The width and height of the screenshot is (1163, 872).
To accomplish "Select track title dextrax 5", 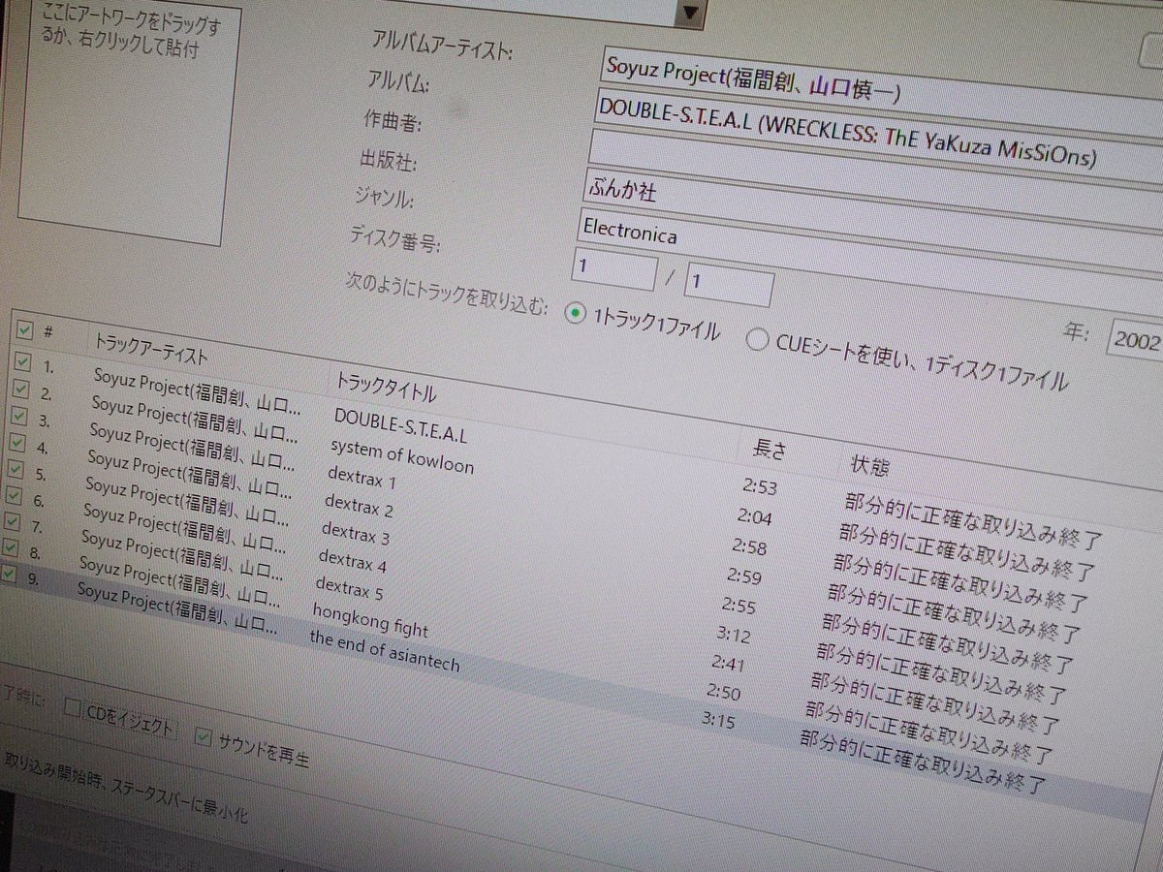I will pos(349,587).
